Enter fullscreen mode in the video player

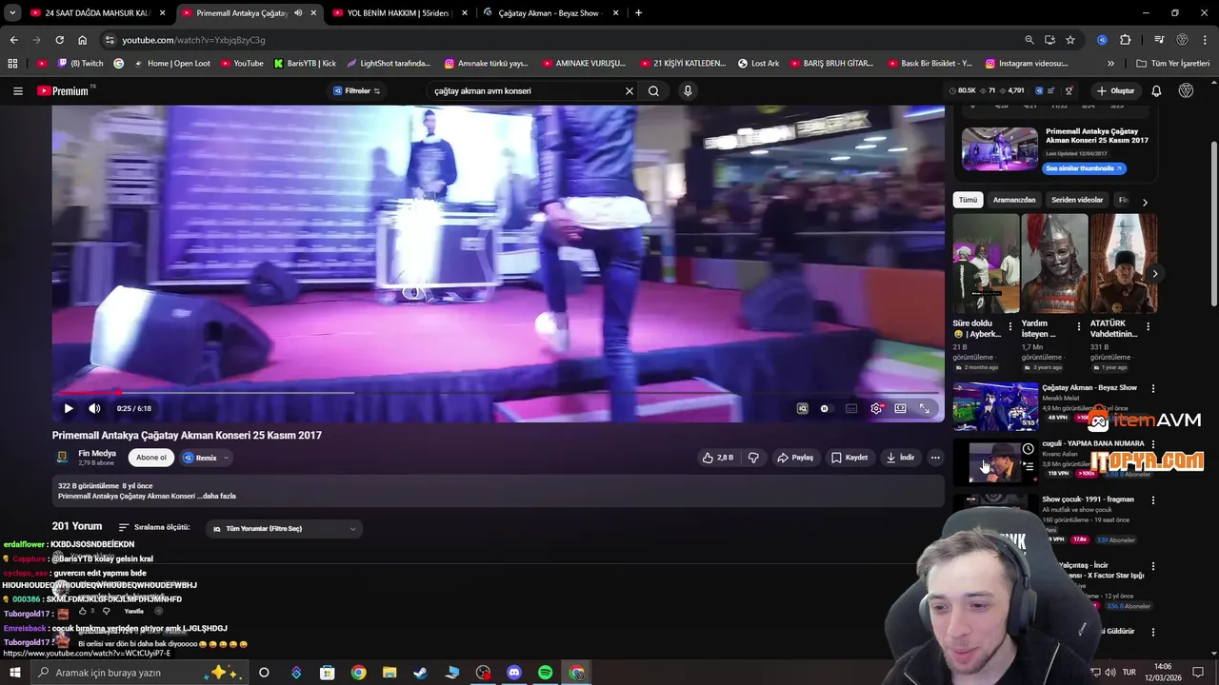[x=925, y=408]
